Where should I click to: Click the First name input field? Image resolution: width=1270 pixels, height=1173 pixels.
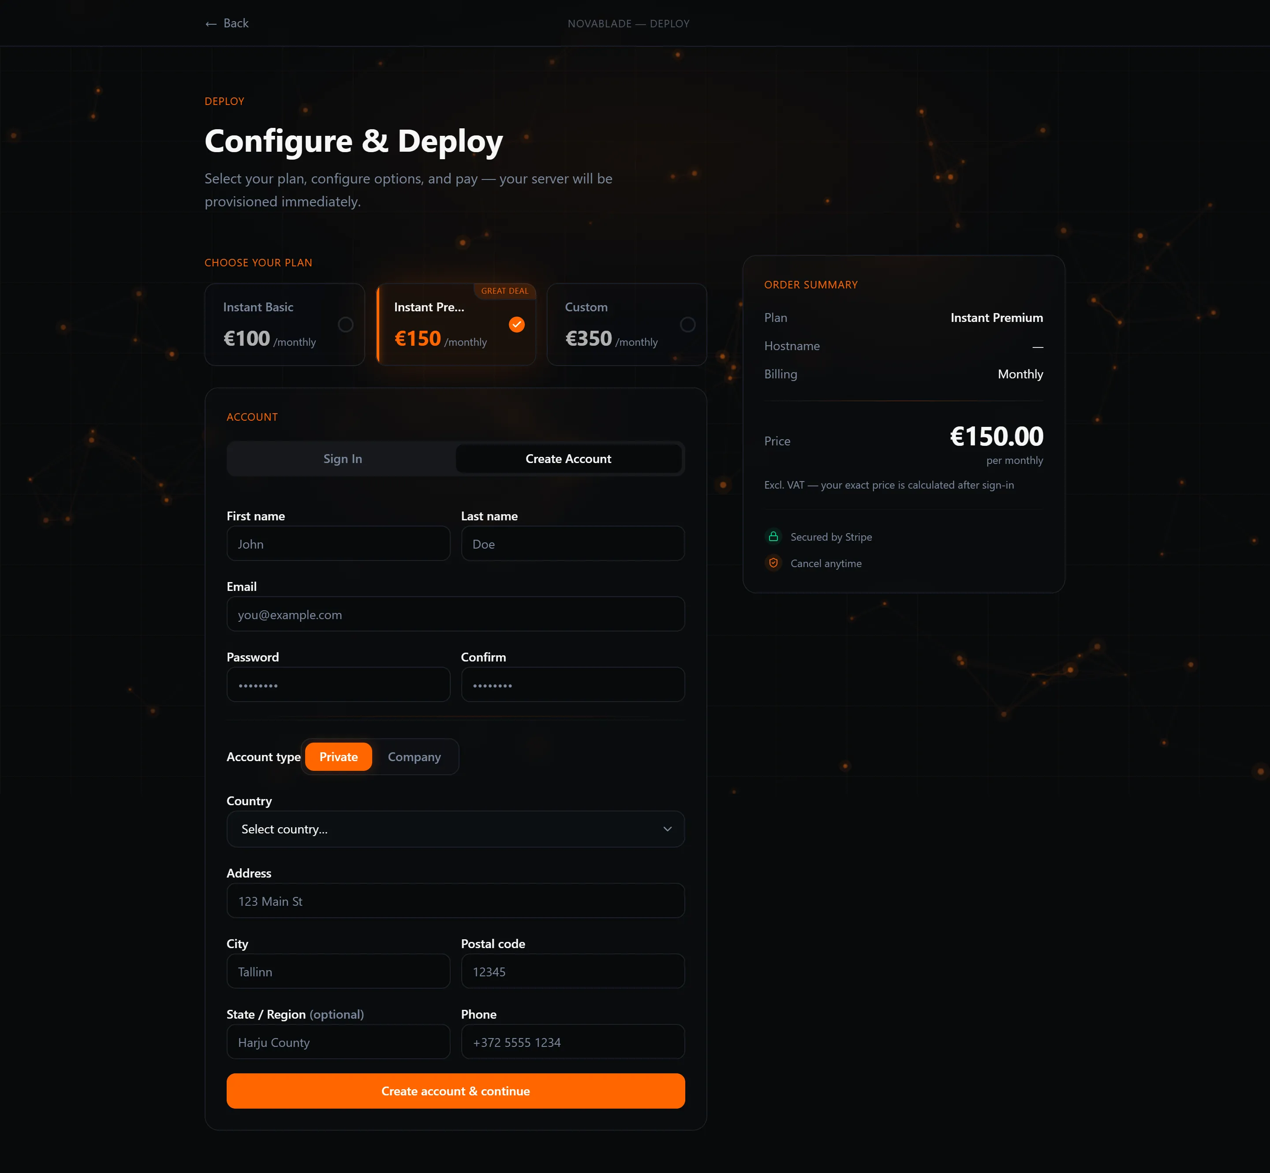pyautogui.click(x=338, y=543)
